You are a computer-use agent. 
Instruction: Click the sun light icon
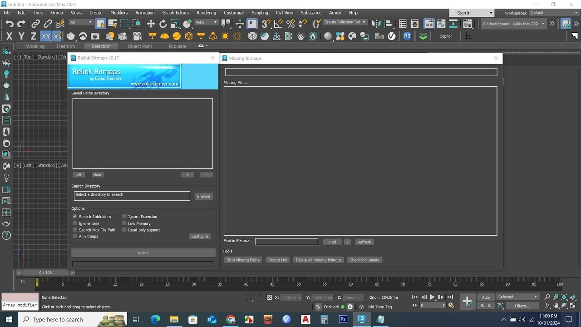[x=225, y=36]
